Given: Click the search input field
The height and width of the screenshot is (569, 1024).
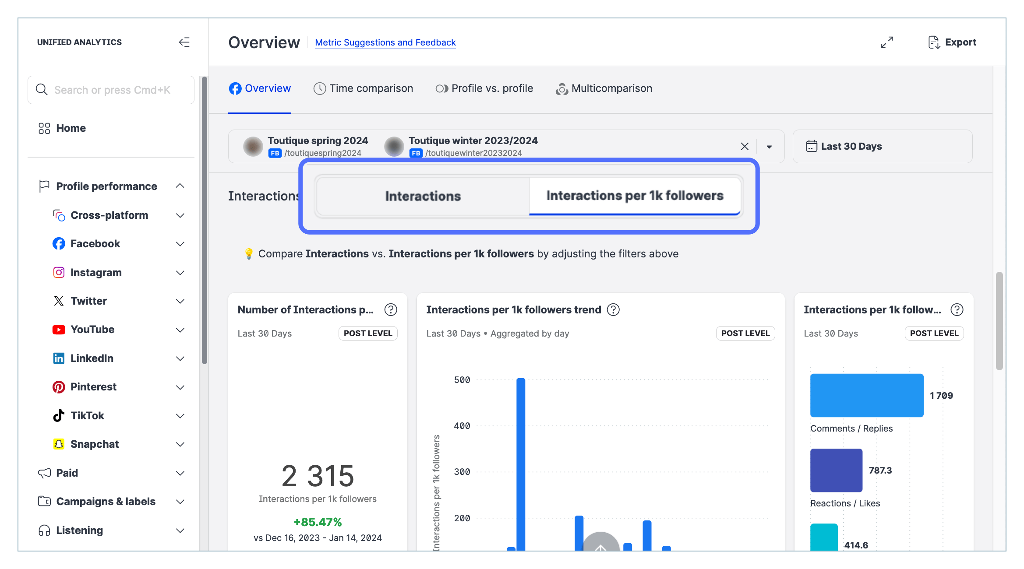Looking at the screenshot, I should [x=112, y=90].
